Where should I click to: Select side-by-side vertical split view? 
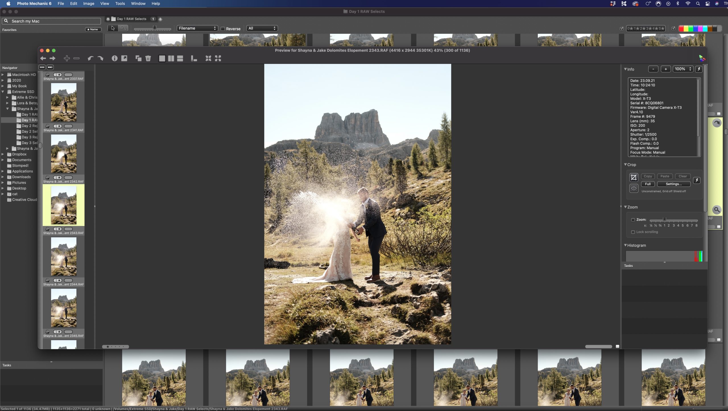[171, 58]
